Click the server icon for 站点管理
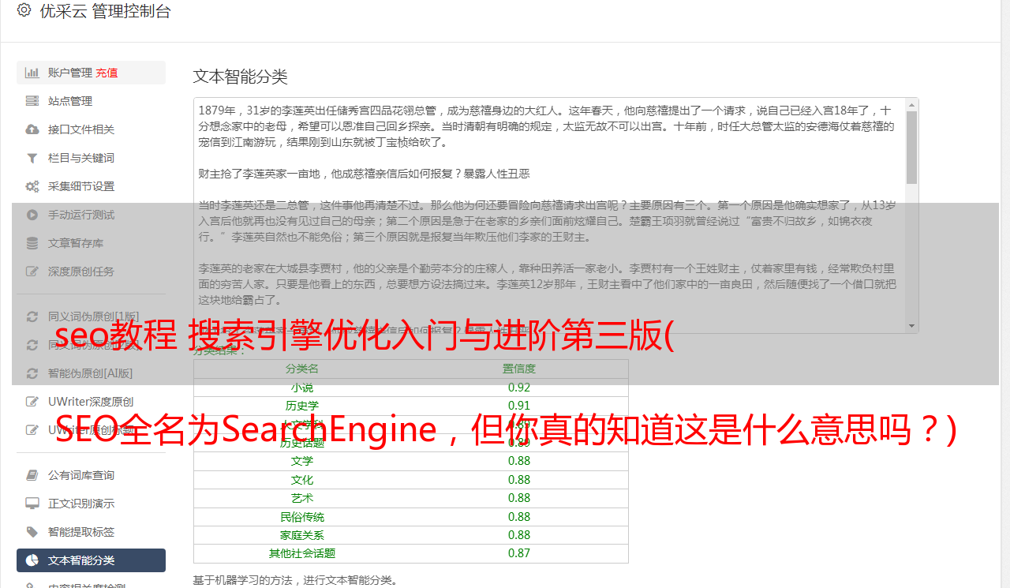The height and width of the screenshot is (588, 1010). pos(32,101)
